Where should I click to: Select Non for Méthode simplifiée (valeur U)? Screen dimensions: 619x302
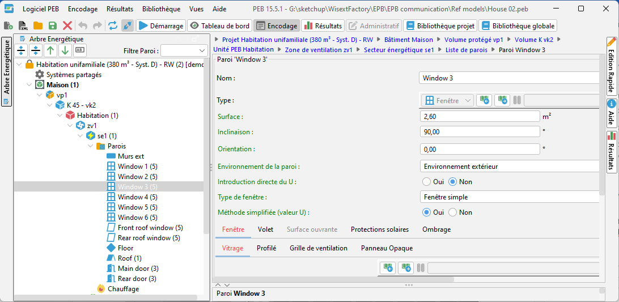tap(453, 212)
